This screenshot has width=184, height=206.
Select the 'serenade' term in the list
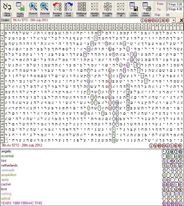pos(8,170)
